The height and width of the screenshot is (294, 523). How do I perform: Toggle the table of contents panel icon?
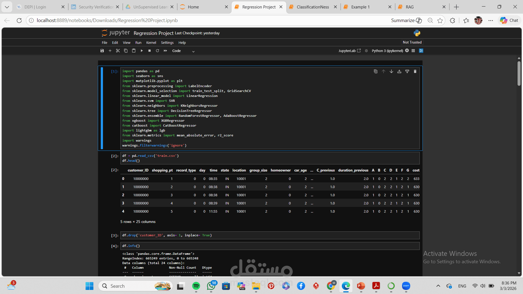413,51
